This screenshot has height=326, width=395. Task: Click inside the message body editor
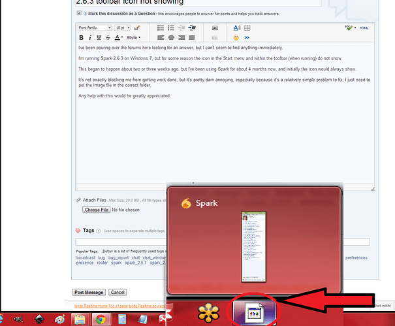coord(225,114)
